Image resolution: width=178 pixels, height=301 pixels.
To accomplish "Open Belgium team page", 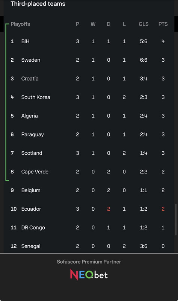I will click(89, 190).
